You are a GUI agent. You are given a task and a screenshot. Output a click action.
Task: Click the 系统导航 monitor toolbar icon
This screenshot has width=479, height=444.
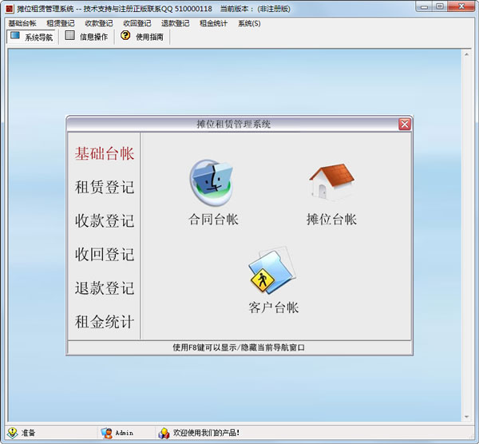15,36
